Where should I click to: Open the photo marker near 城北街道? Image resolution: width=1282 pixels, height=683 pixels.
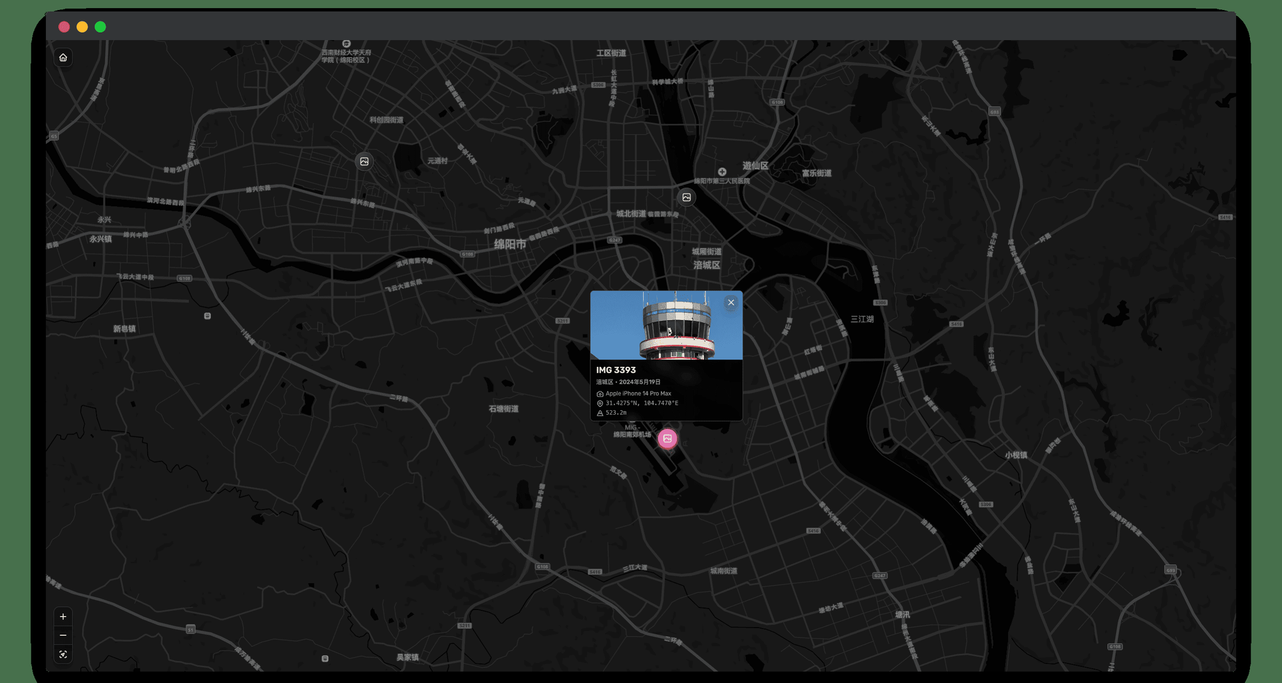pyautogui.click(x=686, y=197)
